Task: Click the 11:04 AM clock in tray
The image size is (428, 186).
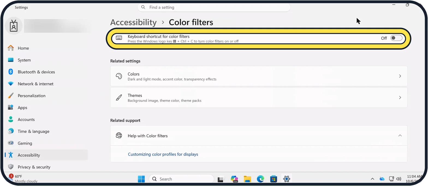Action: [414, 176]
